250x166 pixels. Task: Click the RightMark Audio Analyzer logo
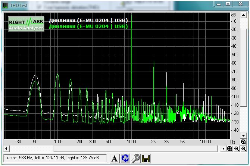[26, 24]
